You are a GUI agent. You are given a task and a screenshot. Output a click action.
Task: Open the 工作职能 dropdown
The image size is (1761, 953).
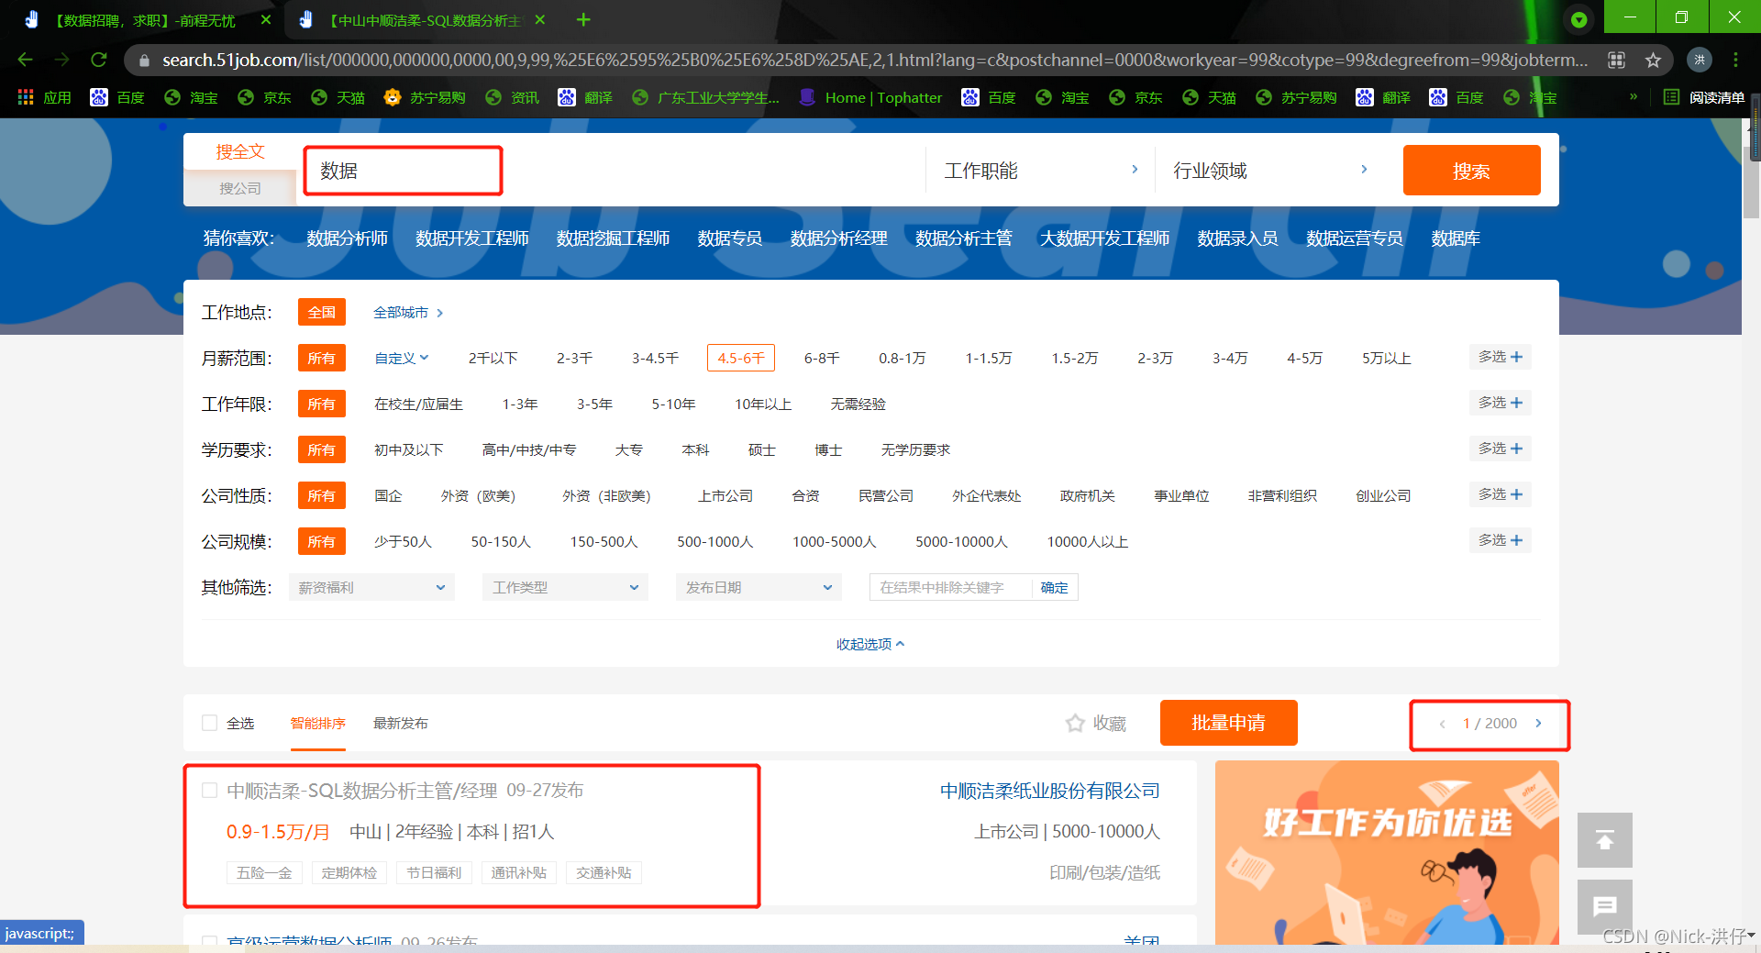[x=1041, y=171]
